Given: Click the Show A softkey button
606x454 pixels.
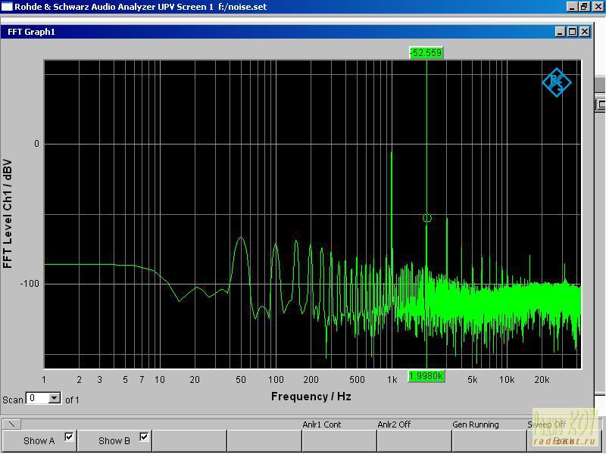Looking at the screenshot, I should 39,441.
